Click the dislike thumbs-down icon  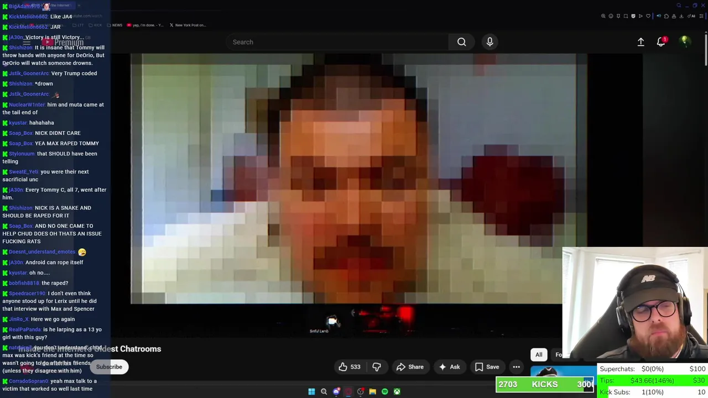pyautogui.click(x=377, y=366)
